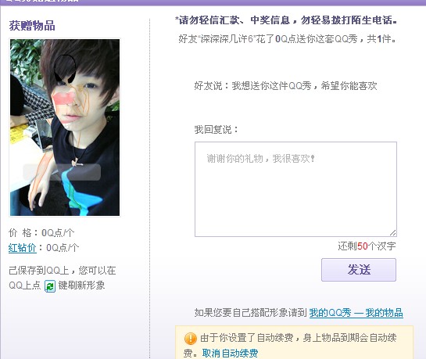
Task: Click the orange warning icon in the renewal notice
Action: pyautogui.click(x=190, y=339)
